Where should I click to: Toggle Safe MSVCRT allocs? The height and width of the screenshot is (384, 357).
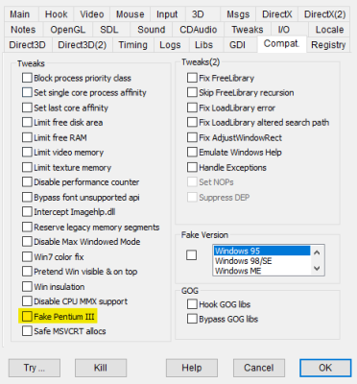click(x=27, y=331)
